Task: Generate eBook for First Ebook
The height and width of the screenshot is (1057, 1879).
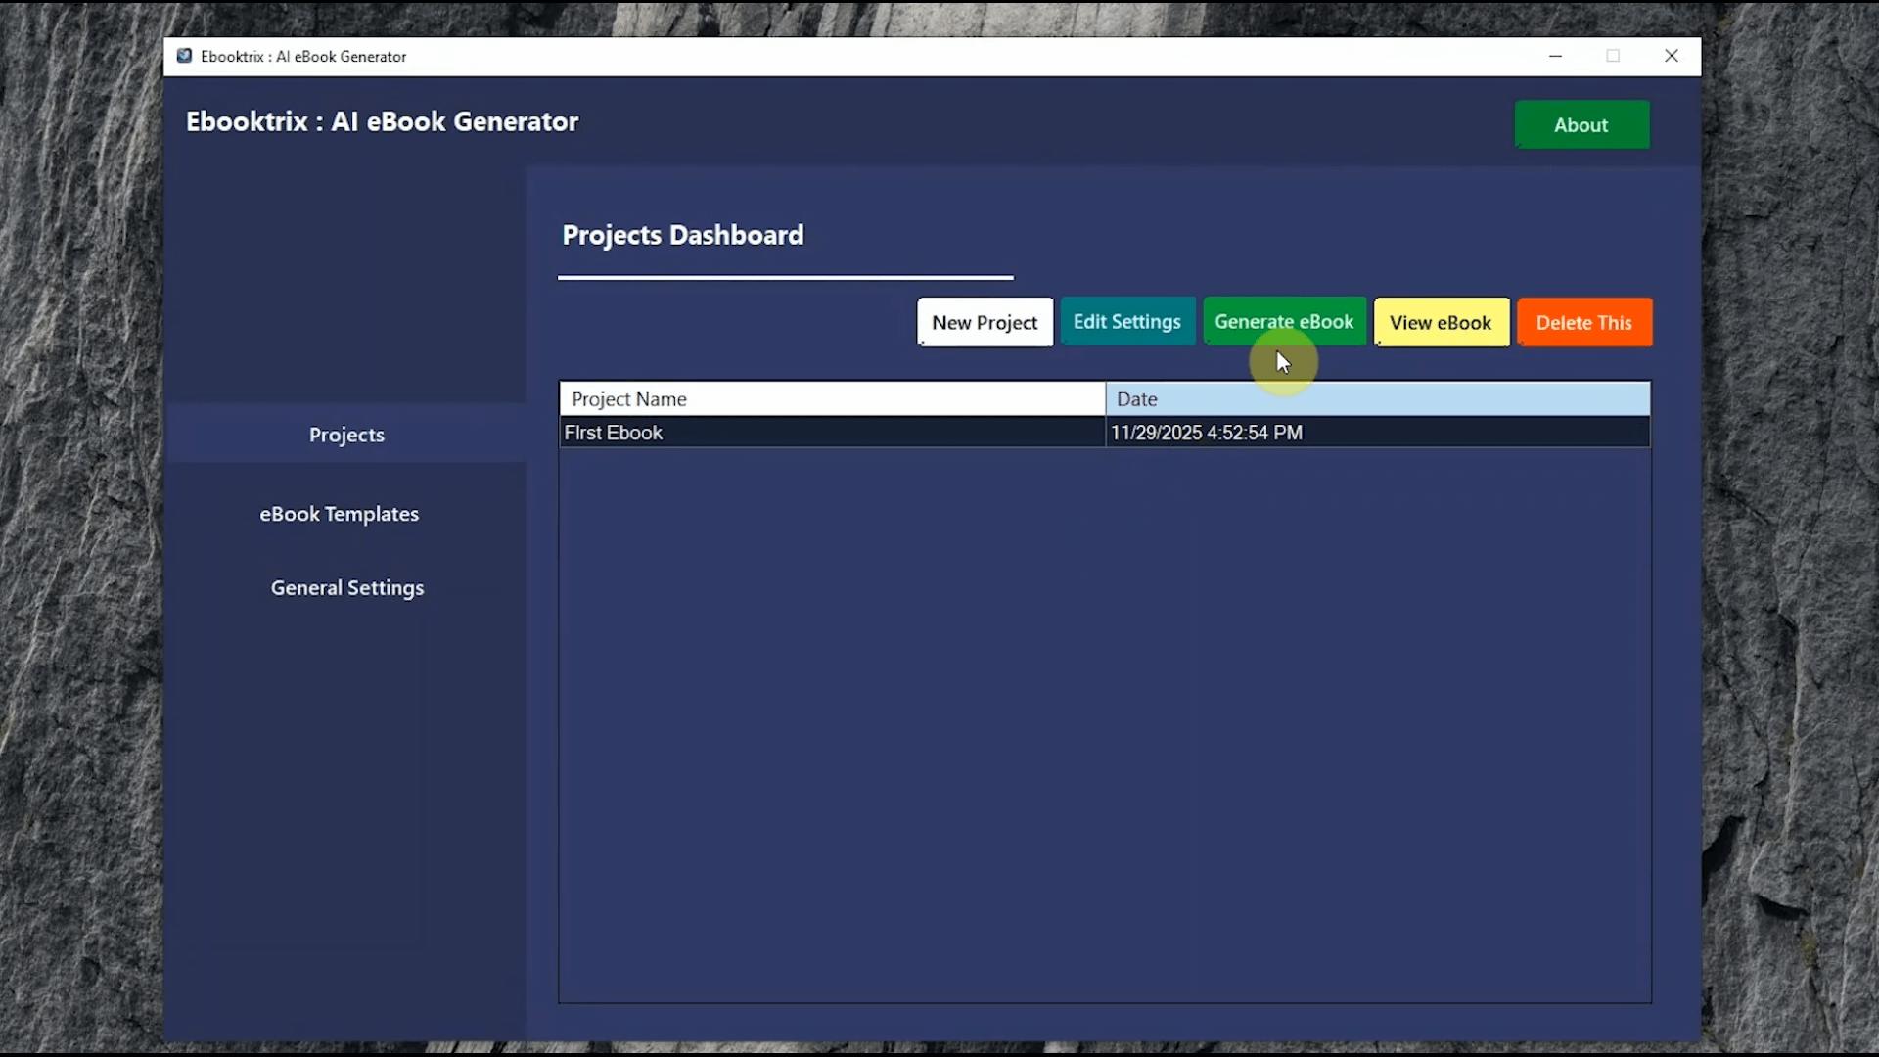Action: click(x=1285, y=321)
